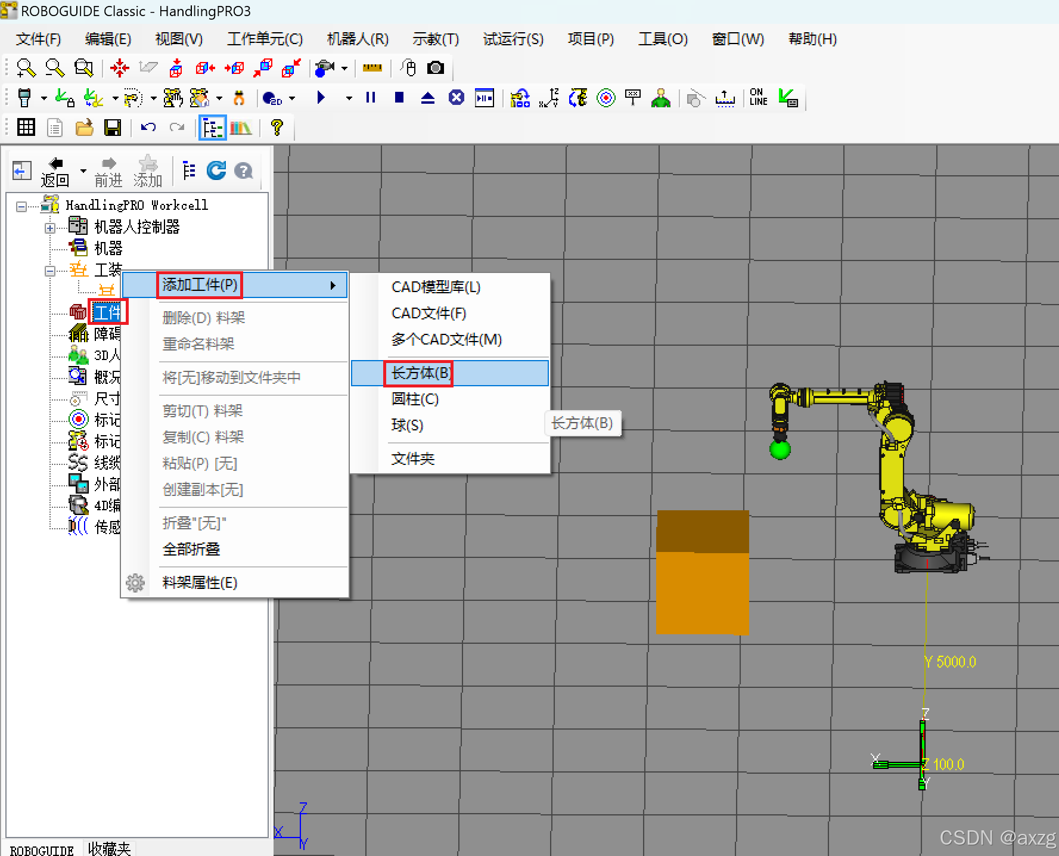Click the 返回 back button
This screenshot has width=1059, height=856.
[55, 172]
